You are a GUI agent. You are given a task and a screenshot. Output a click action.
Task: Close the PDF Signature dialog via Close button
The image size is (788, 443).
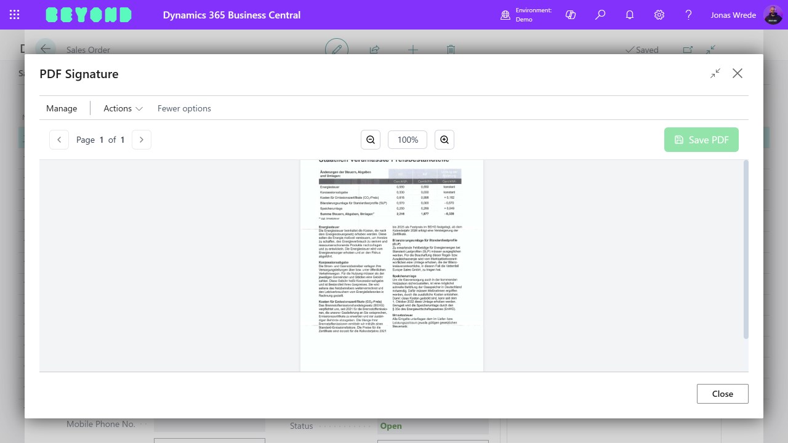pos(722,394)
